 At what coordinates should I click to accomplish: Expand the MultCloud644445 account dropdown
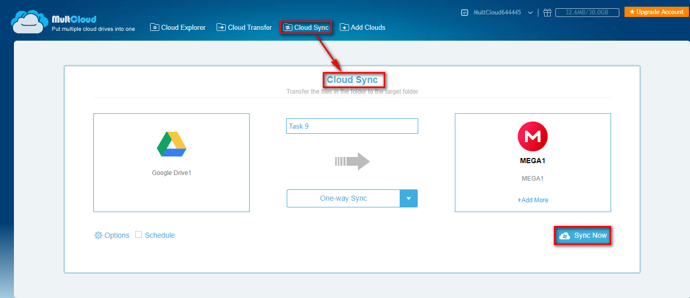[x=530, y=12]
